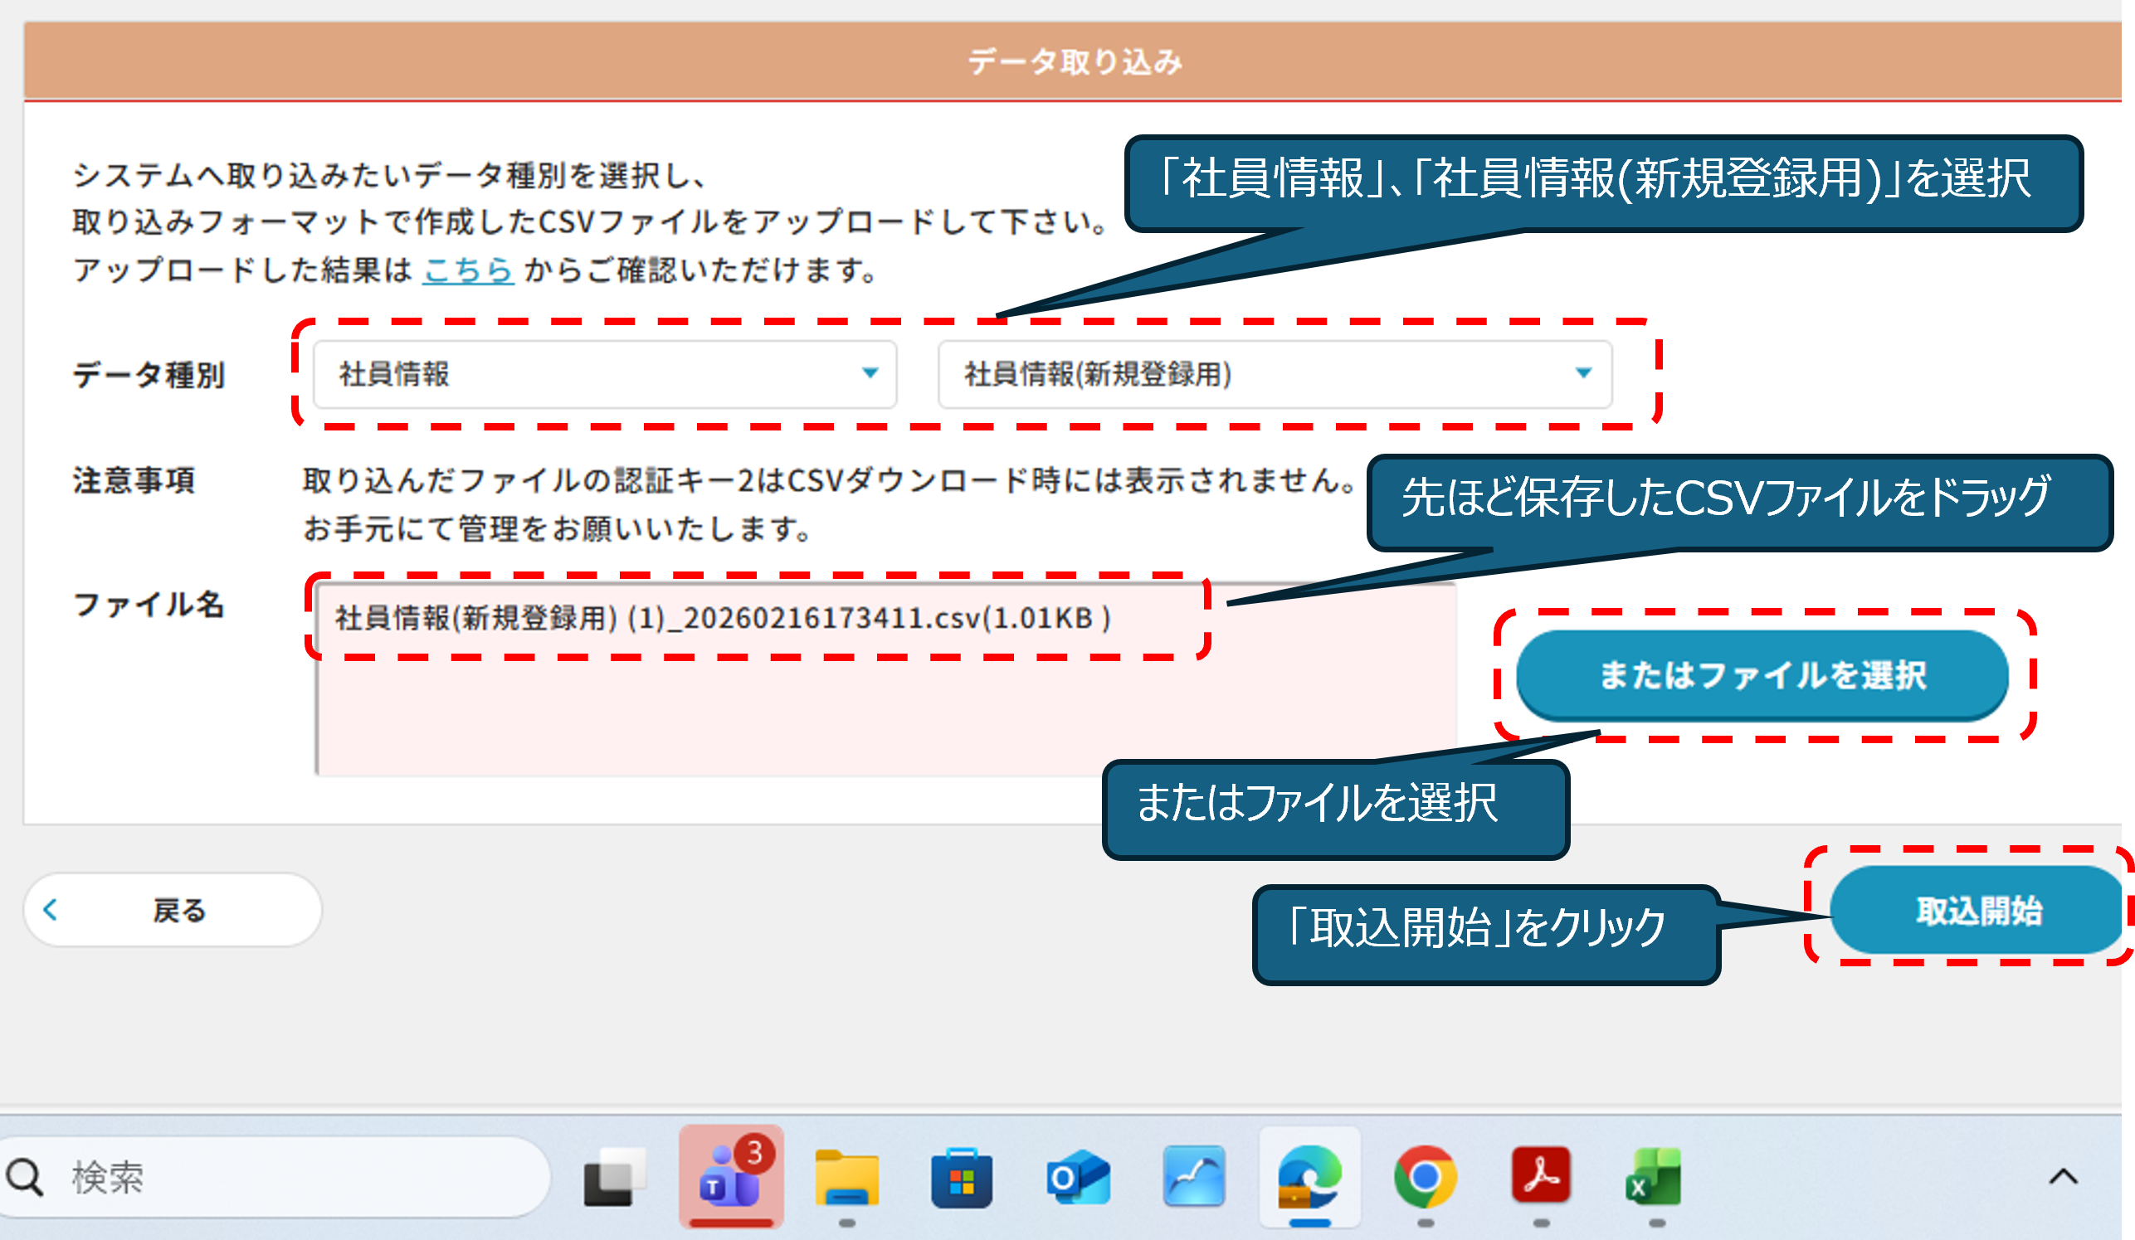Open Microsoft Teams from taskbar
The height and width of the screenshot is (1240, 2135).
point(730,1175)
